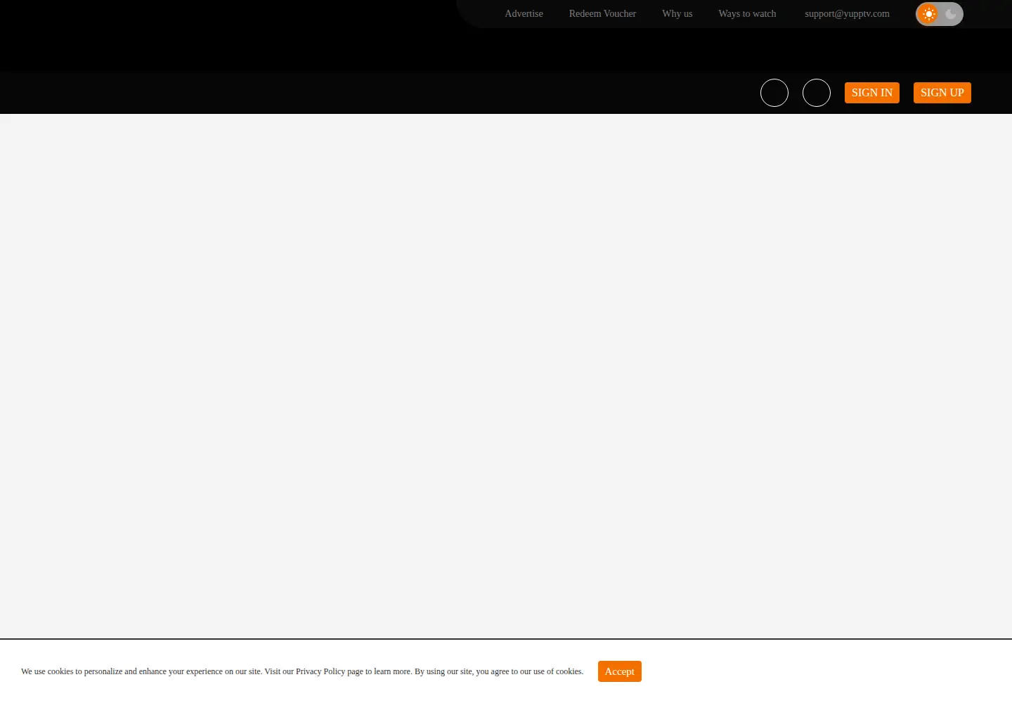
Task: Accept the cookies notice
Action: 620,671
